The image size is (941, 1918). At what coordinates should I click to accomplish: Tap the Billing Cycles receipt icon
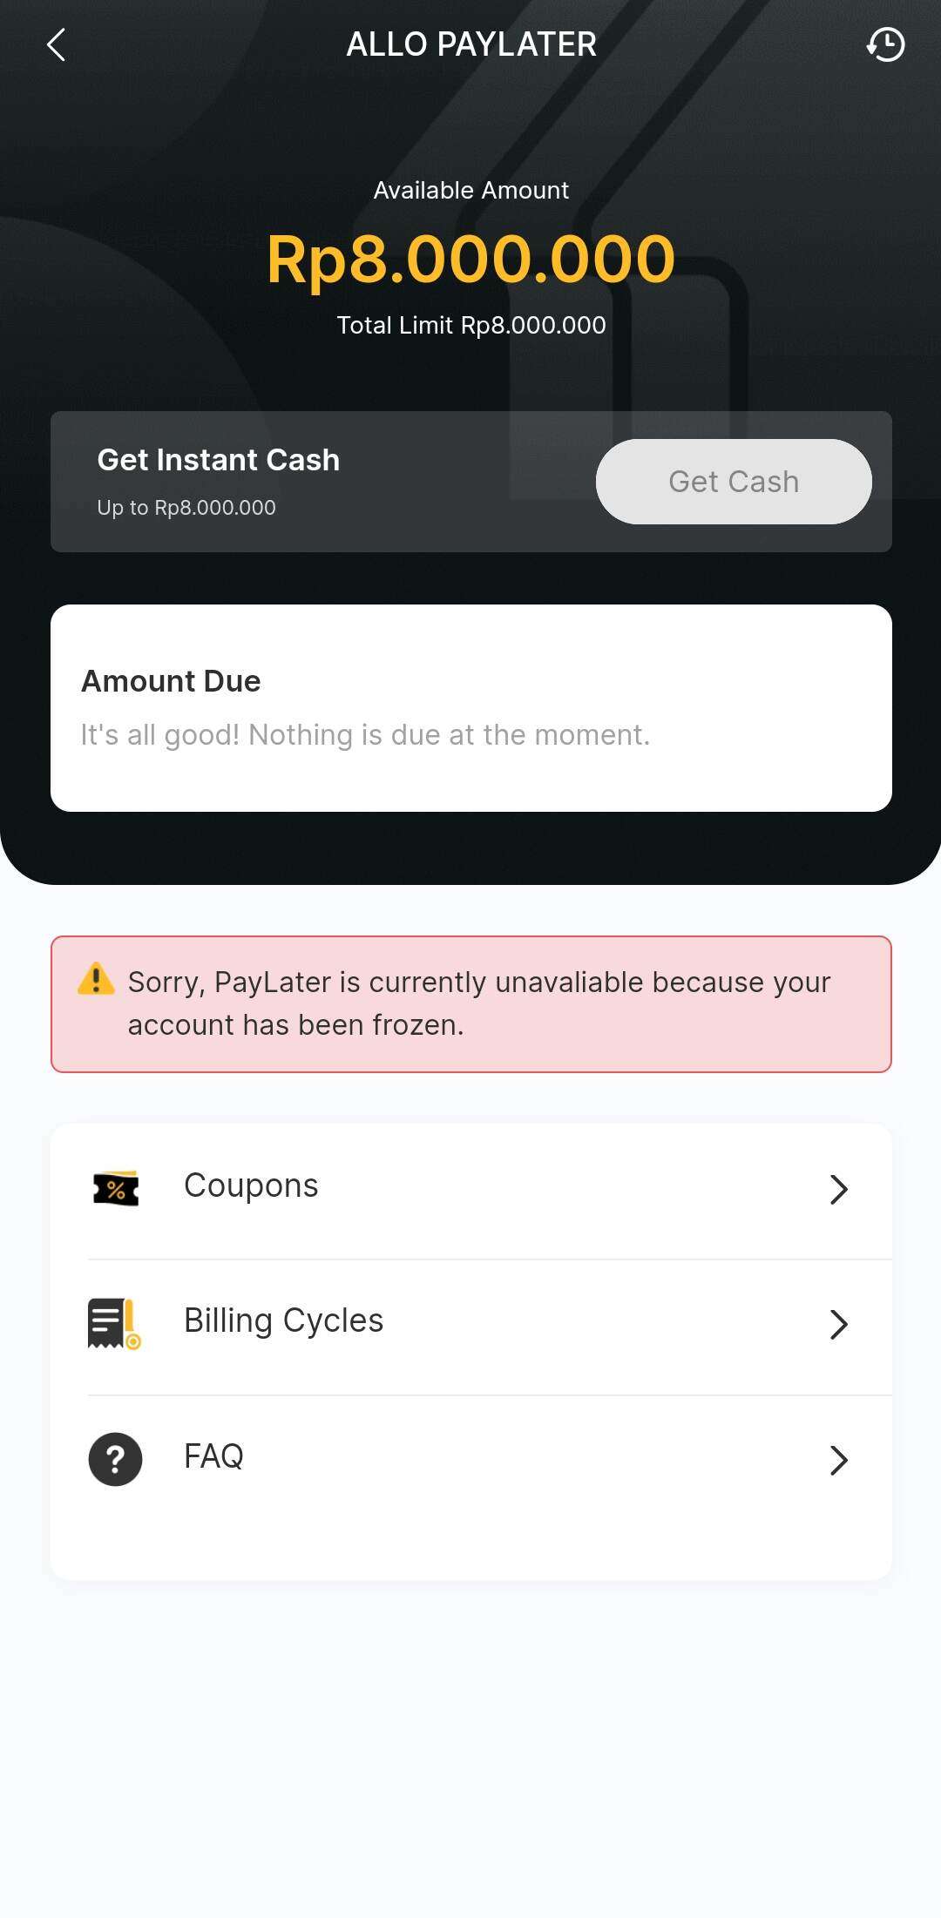(x=114, y=1323)
